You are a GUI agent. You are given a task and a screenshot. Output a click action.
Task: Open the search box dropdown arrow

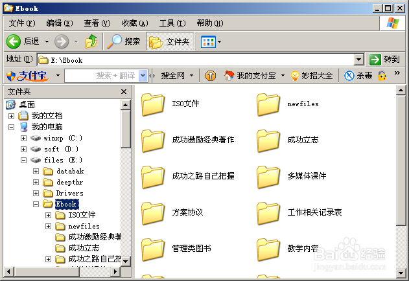click(143, 76)
